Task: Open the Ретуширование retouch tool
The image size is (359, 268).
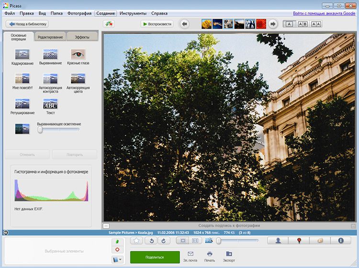Action: (x=22, y=104)
